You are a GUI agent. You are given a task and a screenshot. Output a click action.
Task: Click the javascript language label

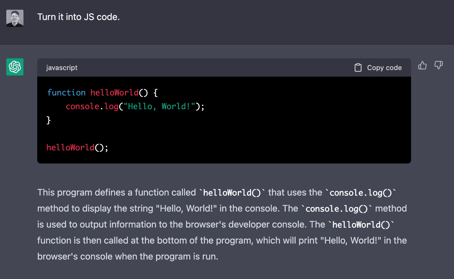(x=62, y=68)
